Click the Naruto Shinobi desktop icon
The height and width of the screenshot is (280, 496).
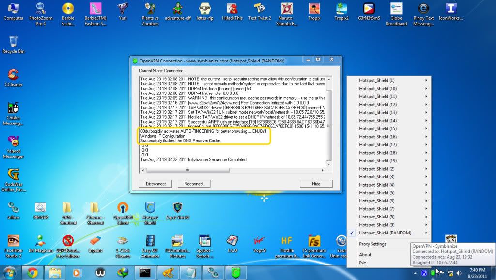point(287,14)
